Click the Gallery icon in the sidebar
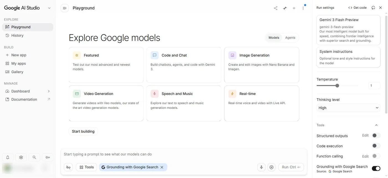The image size is (388, 178). pos(7,72)
